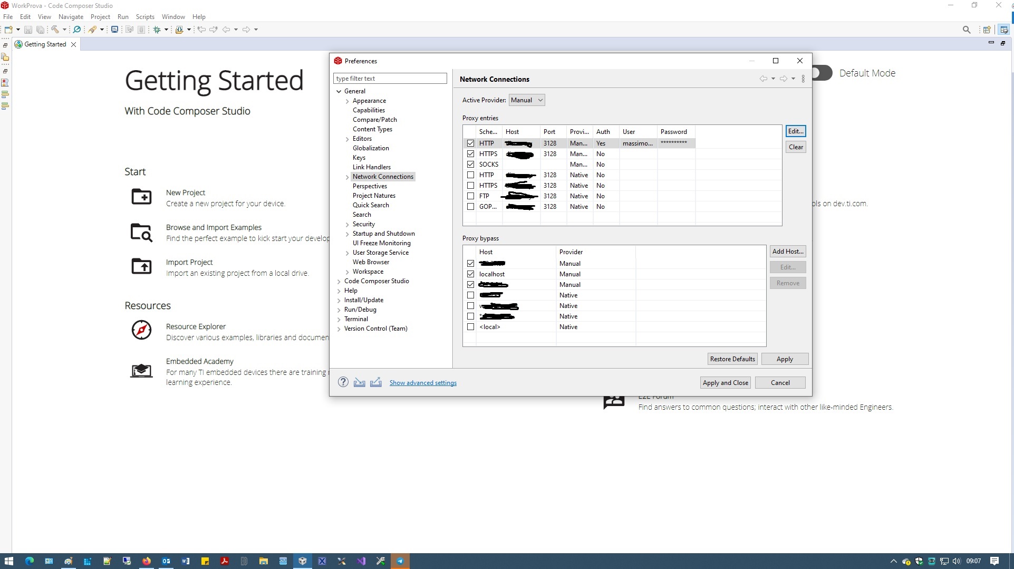Image resolution: width=1014 pixels, height=569 pixels.
Task: Click the main window search magnifier icon
Action: (x=967, y=30)
